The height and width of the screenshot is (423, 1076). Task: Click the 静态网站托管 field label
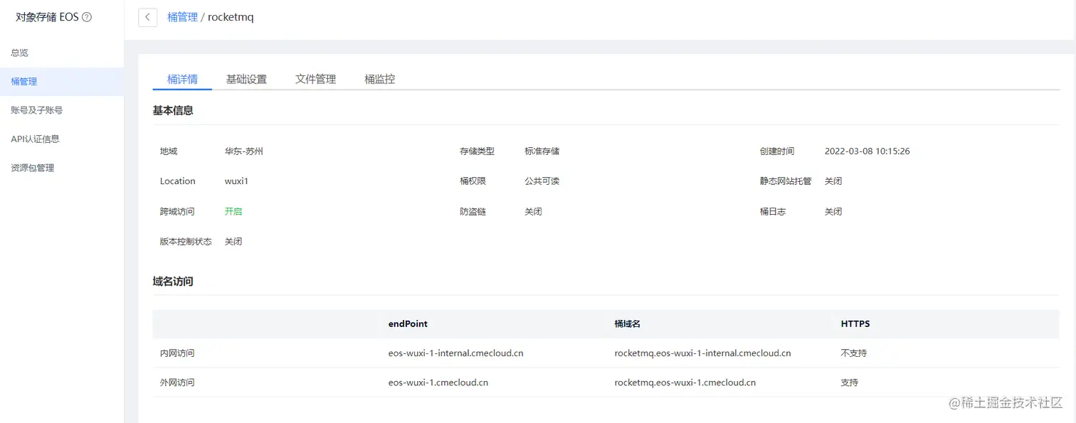click(786, 181)
